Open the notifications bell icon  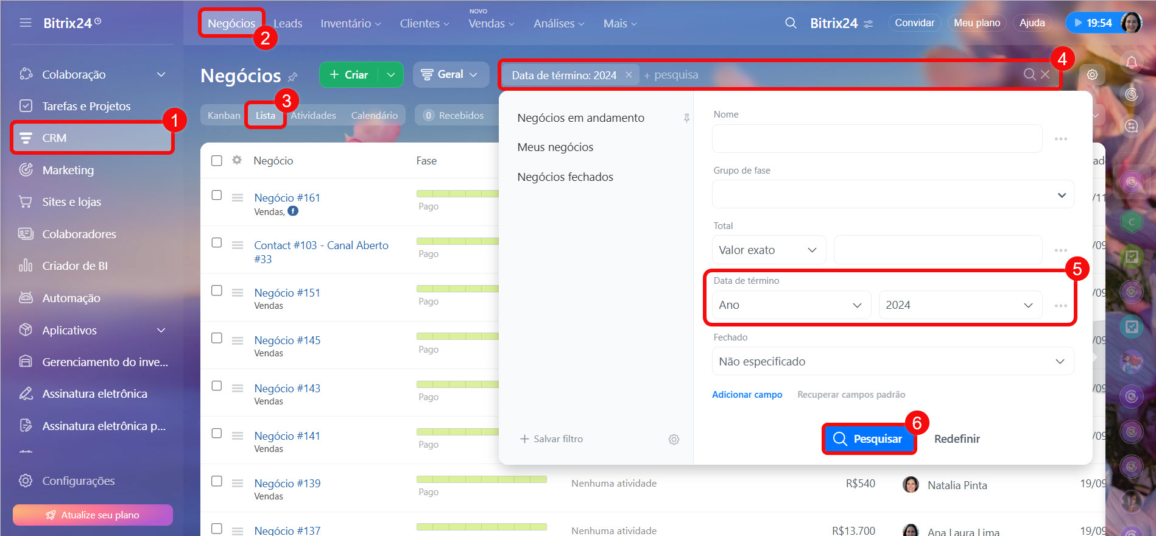tap(1131, 62)
